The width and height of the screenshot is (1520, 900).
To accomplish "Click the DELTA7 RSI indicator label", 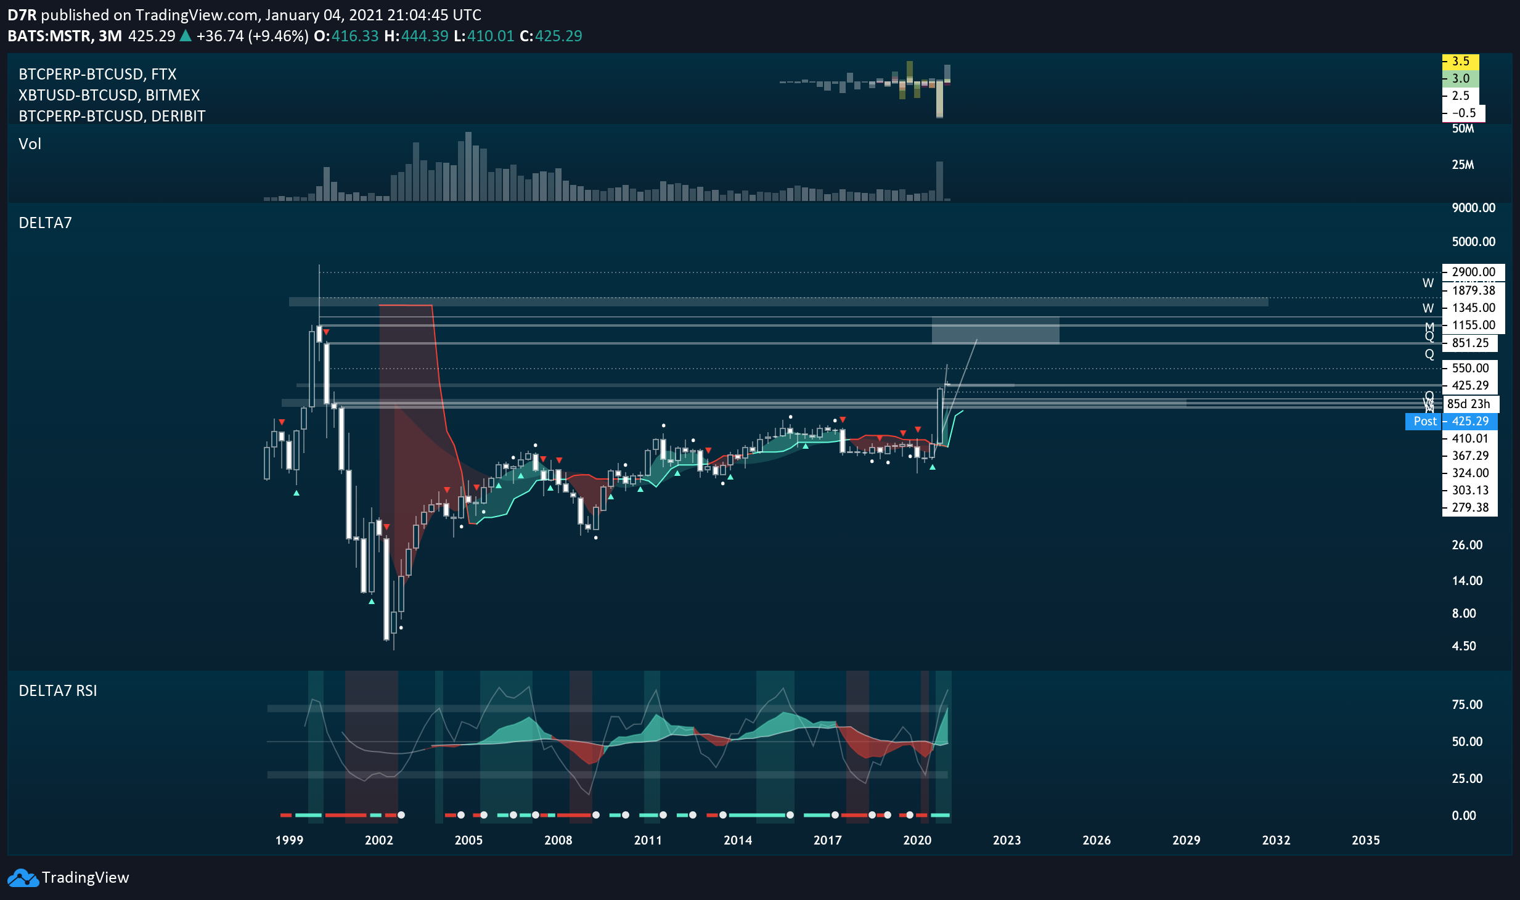I will [x=58, y=690].
